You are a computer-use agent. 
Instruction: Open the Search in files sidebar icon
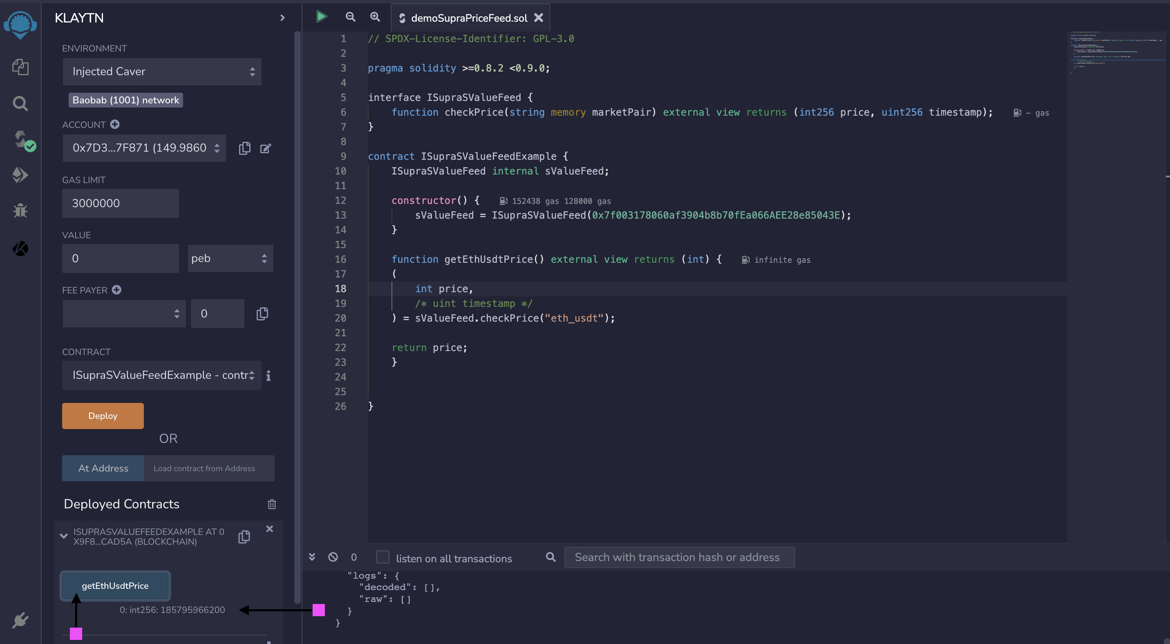(x=20, y=103)
